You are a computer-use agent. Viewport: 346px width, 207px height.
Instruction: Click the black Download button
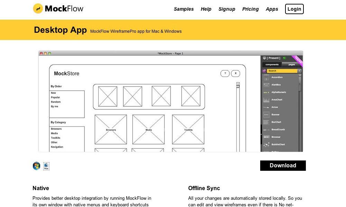click(283, 165)
